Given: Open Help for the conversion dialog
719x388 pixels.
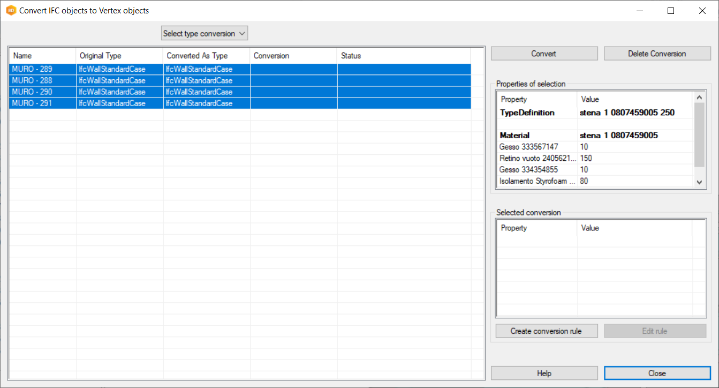Looking at the screenshot, I should coord(544,373).
